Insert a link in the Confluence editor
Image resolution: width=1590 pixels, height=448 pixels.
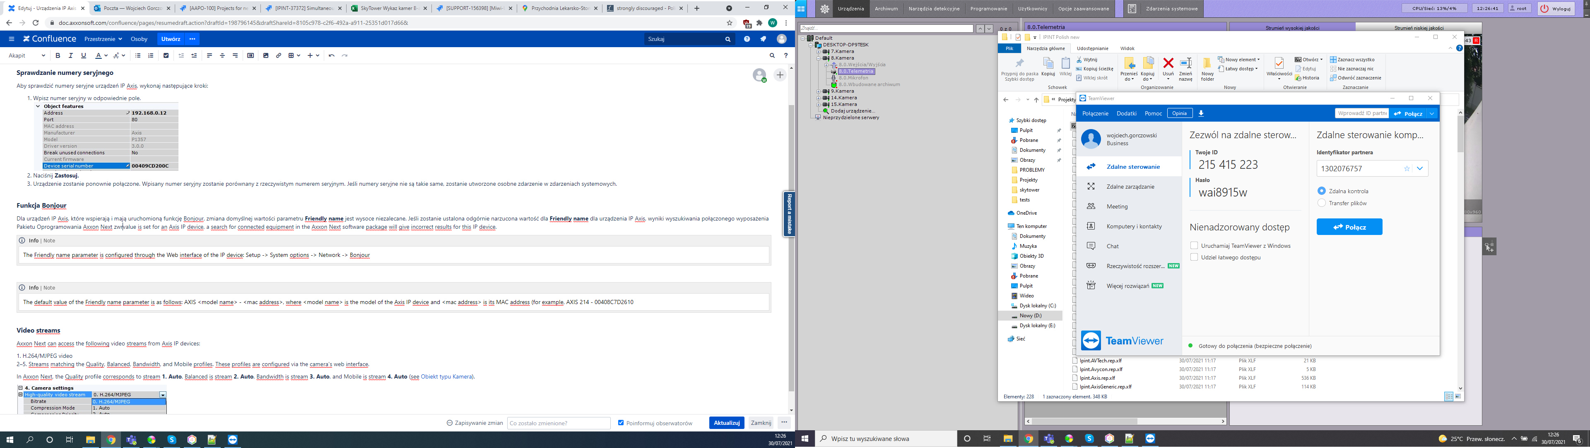278,55
